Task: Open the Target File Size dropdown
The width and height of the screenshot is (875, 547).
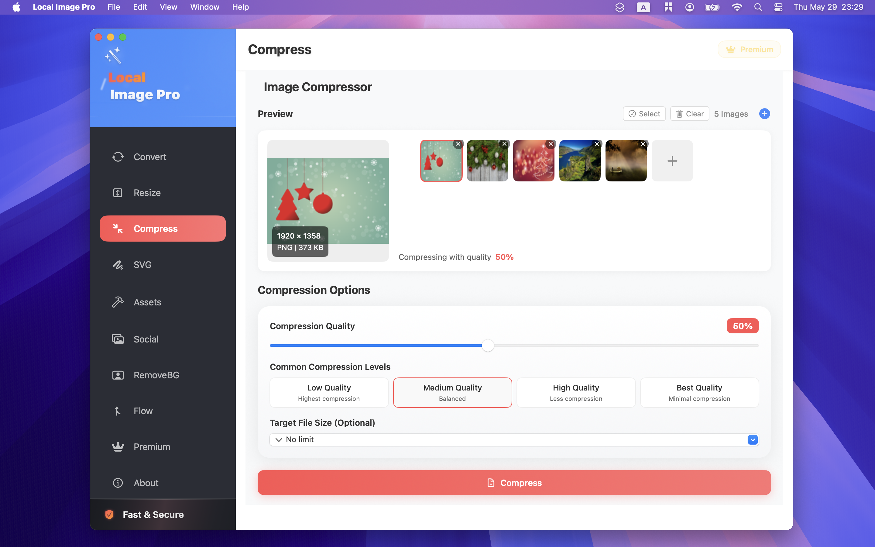Action: [514, 439]
